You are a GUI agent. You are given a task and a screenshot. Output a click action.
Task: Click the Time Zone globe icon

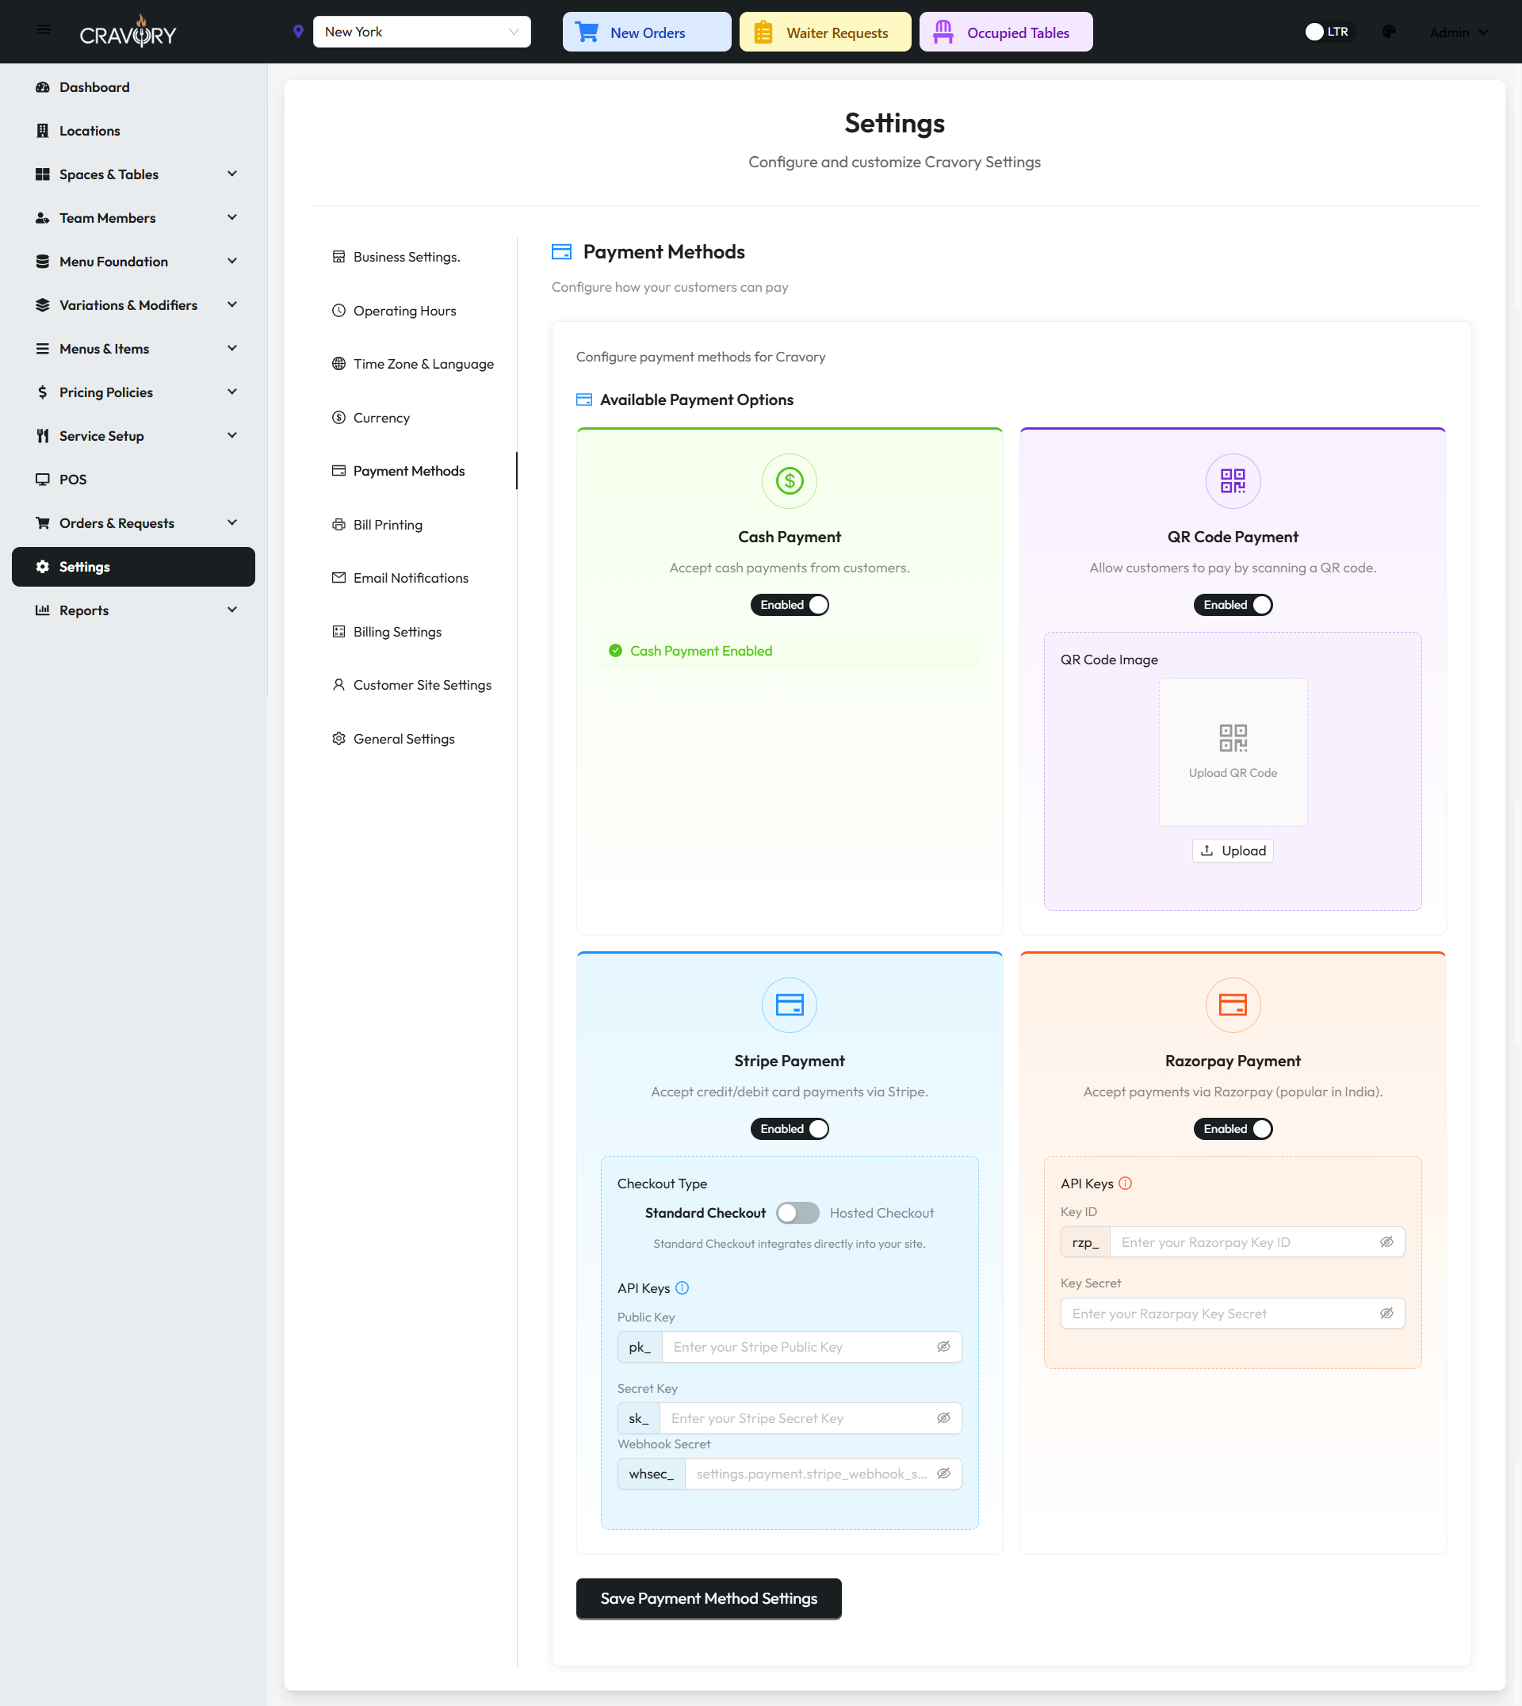pyautogui.click(x=338, y=364)
